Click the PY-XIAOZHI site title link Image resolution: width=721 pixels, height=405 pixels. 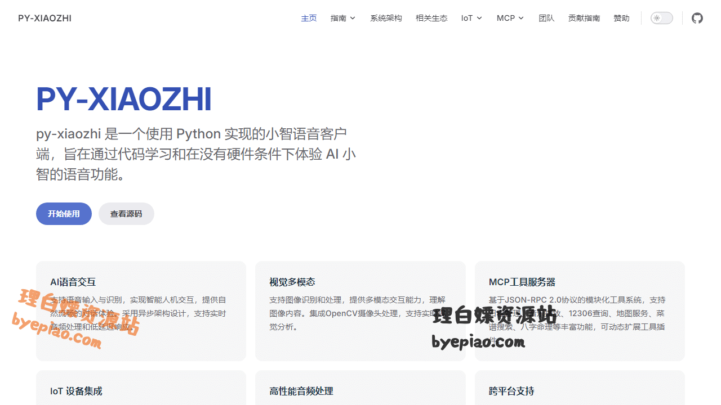(x=44, y=18)
